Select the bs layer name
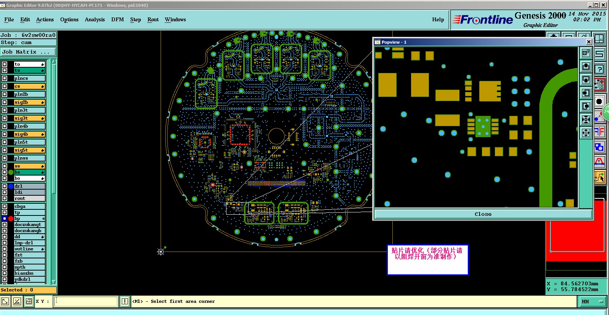The height and width of the screenshot is (315, 609). [29, 172]
